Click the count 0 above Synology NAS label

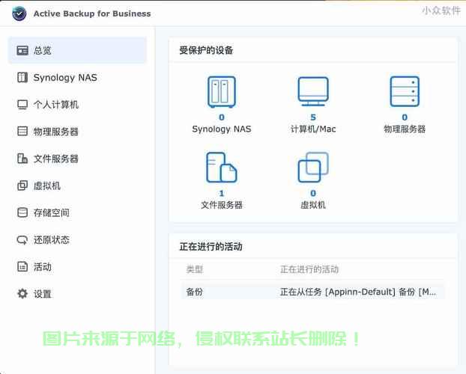point(222,117)
